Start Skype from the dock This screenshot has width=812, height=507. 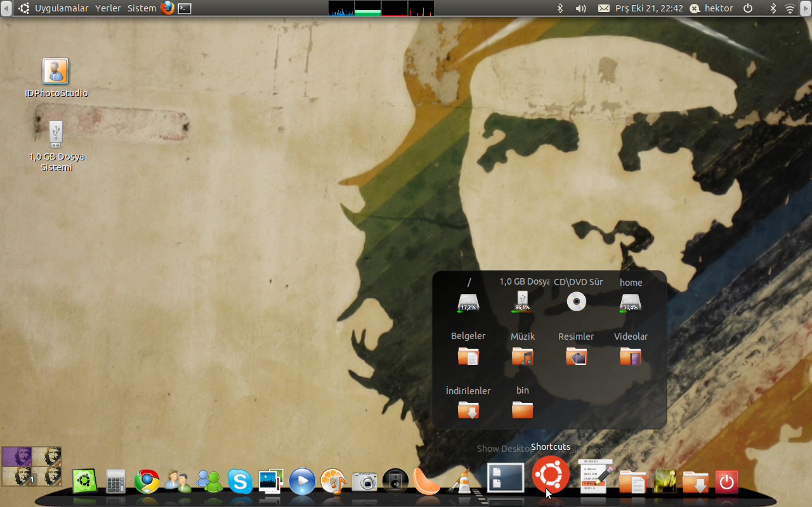pos(240,482)
